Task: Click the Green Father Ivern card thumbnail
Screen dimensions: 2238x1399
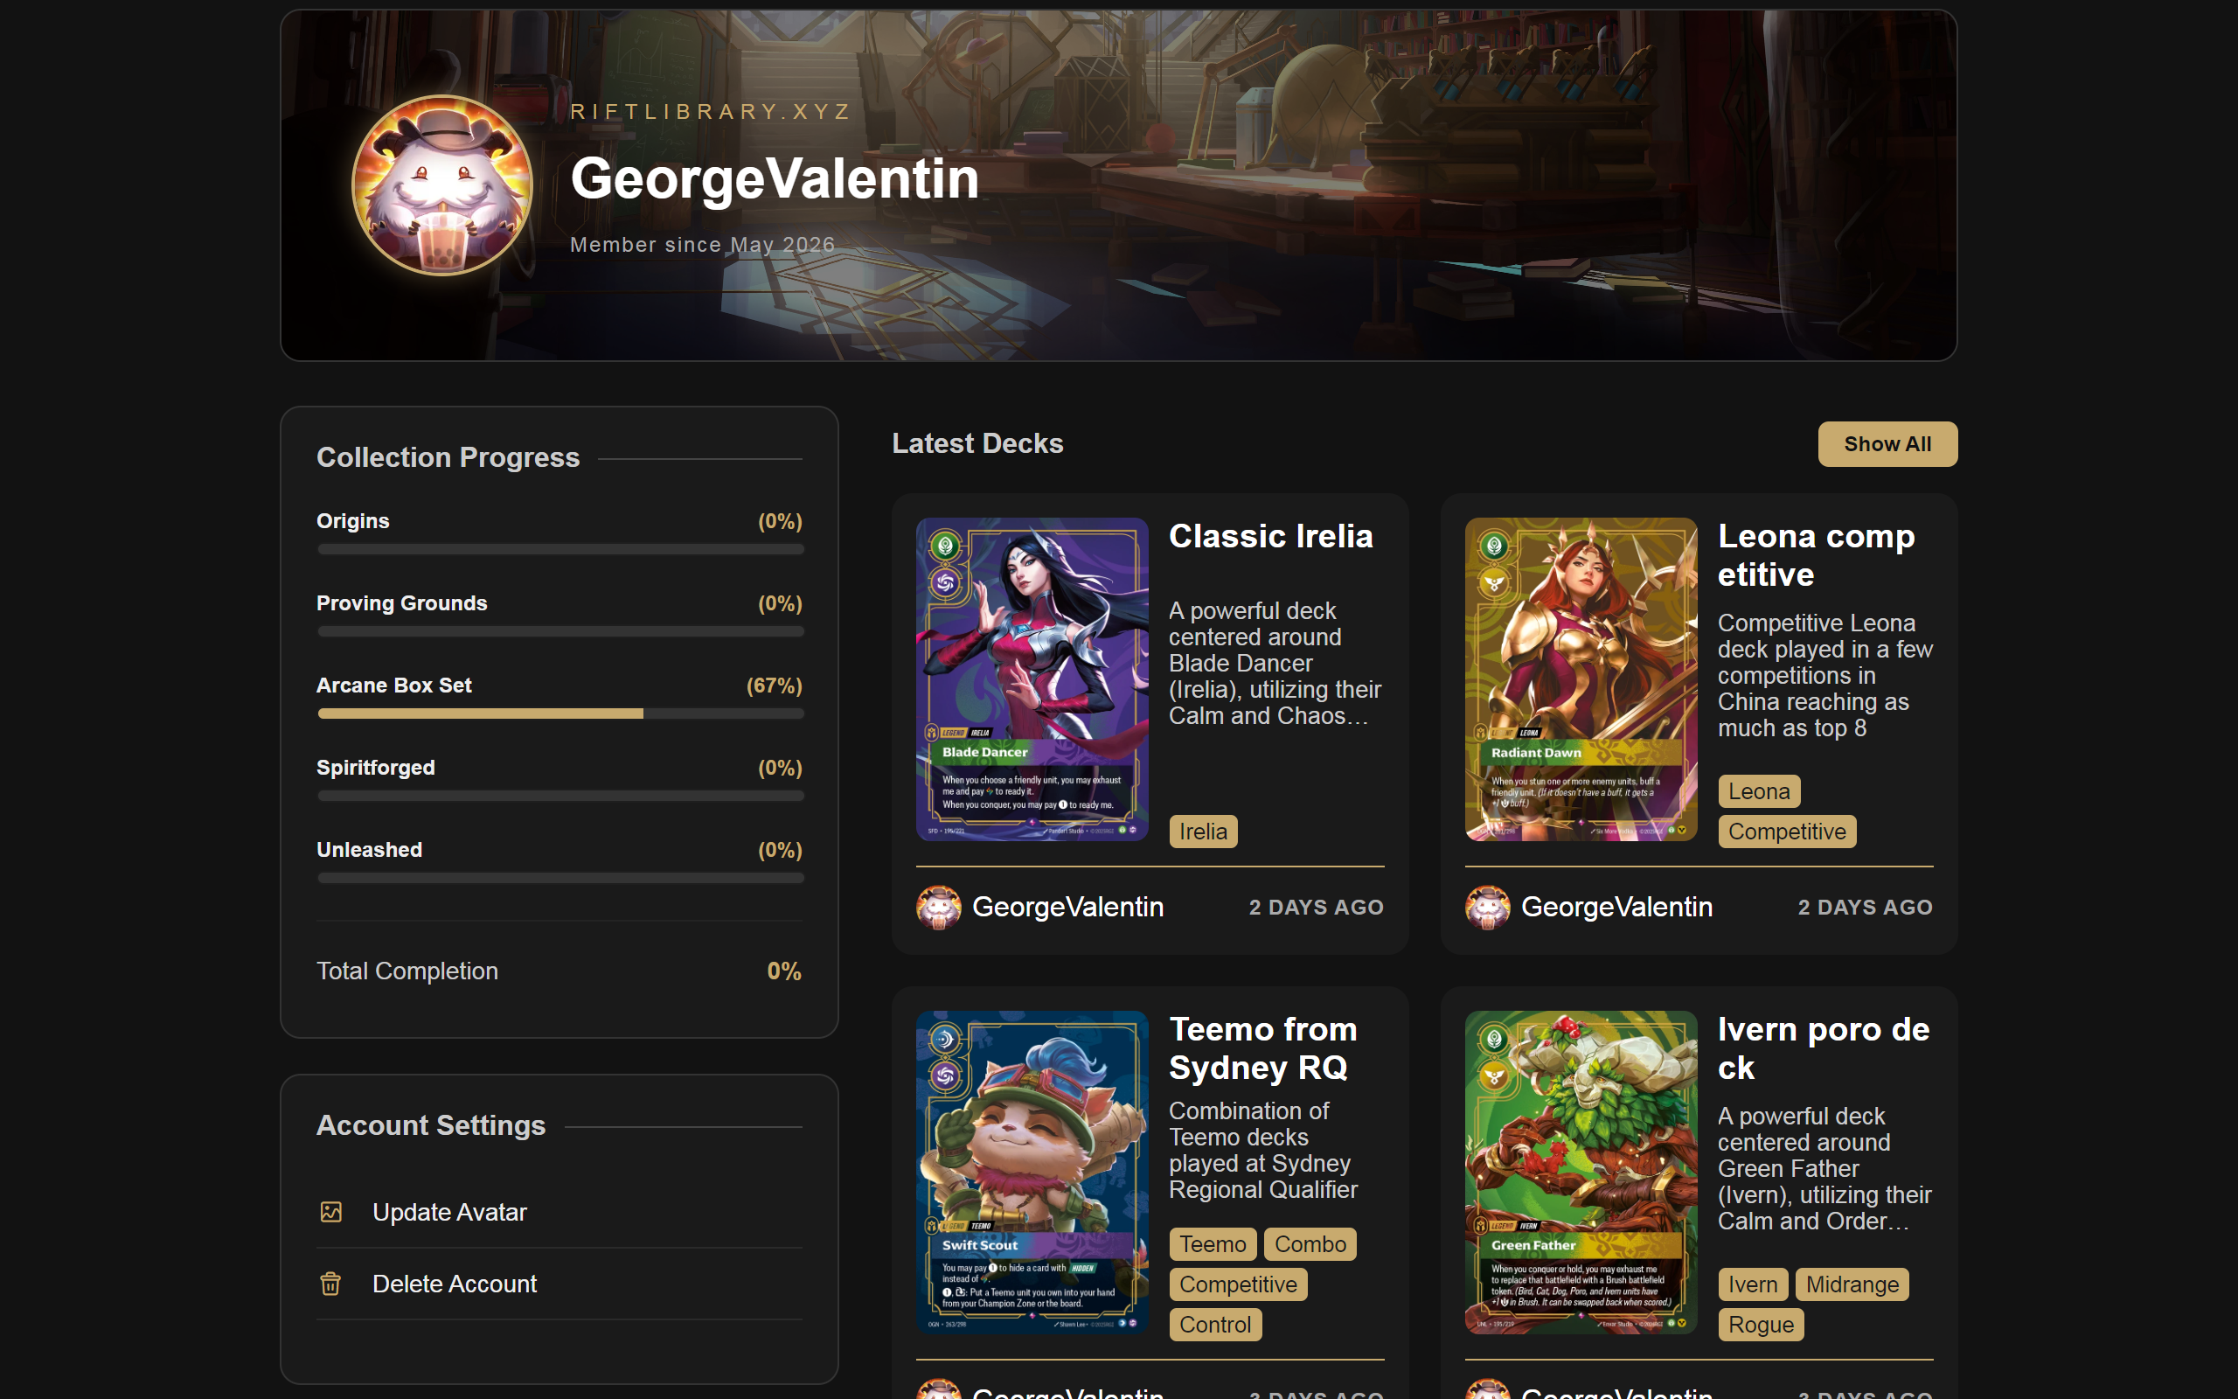Action: click(1581, 1173)
